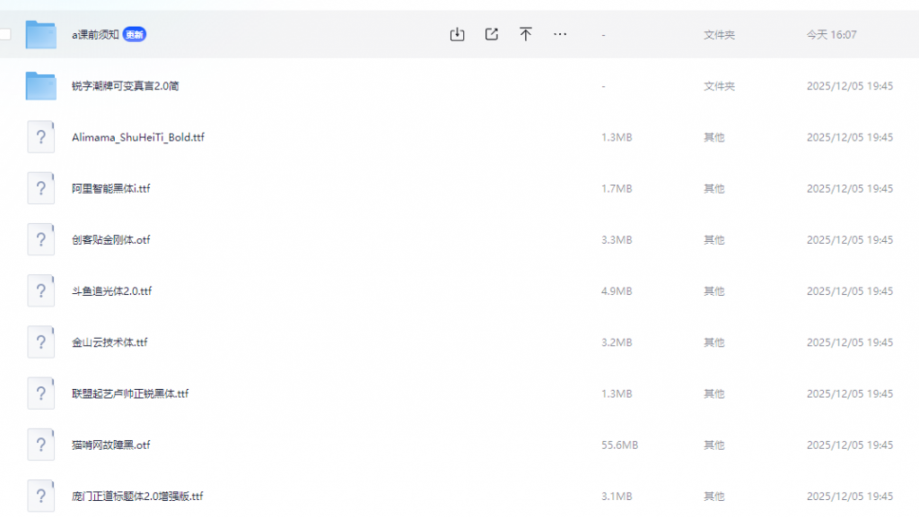Viewport: 919px width, 518px height.
Task: Click the download icon for a课前须知
Action: (x=457, y=34)
